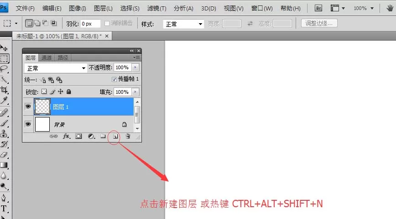
Task: Open the layer blend mode 正常 dropdown
Action: click(x=56, y=68)
